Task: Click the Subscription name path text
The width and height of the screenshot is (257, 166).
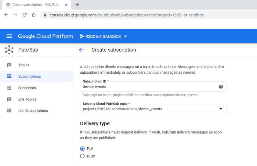Action: coord(140,95)
